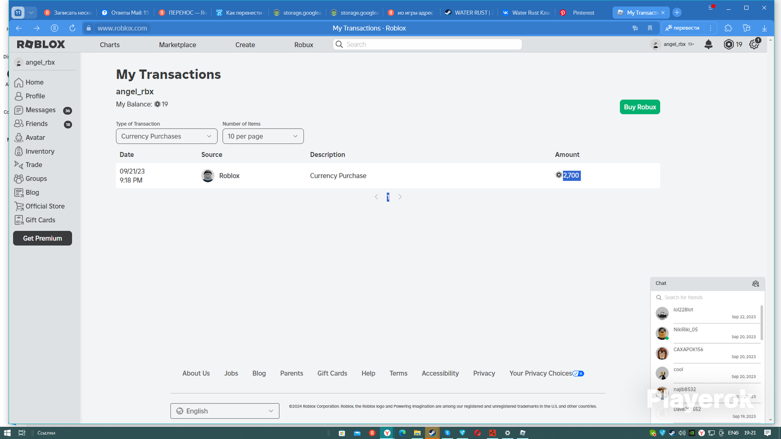781x439 pixels.
Task: Expand the Number of Items dropdown
Action: tap(263, 136)
